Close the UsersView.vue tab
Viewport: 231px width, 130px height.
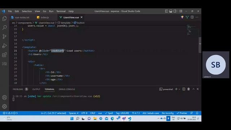pos(82,17)
